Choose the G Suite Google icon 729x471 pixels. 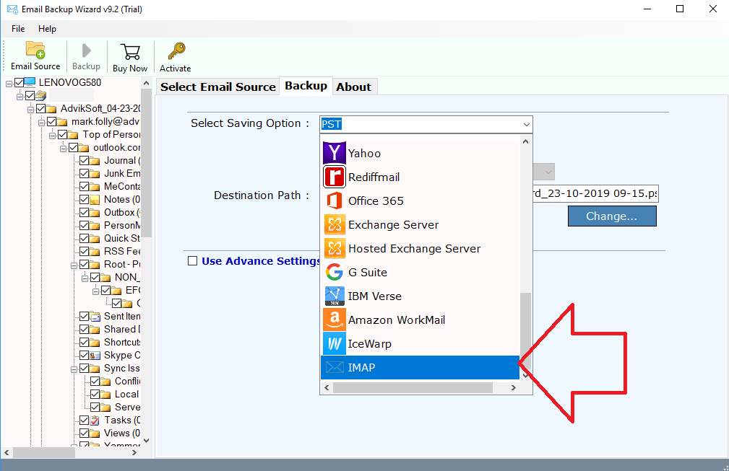pyautogui.click(x=335, y=273)
